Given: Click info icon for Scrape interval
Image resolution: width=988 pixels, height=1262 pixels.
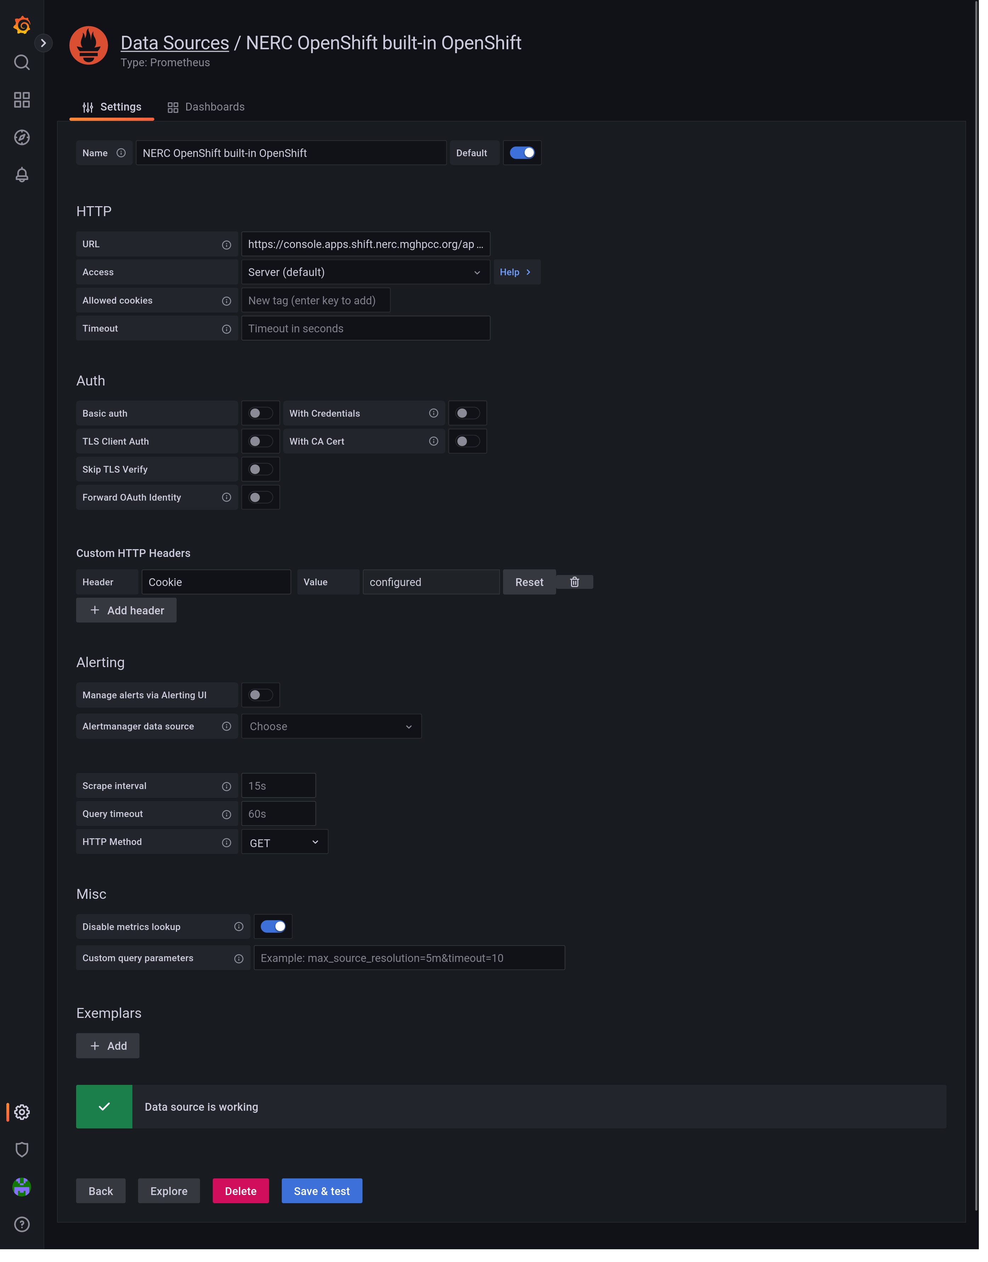Looking at the screenshot, I should (x=228, y=794).
